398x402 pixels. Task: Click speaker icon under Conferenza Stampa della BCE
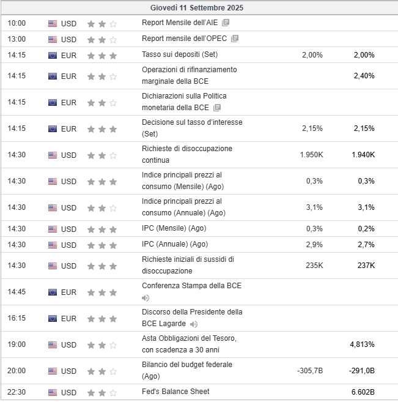[146, 298]
